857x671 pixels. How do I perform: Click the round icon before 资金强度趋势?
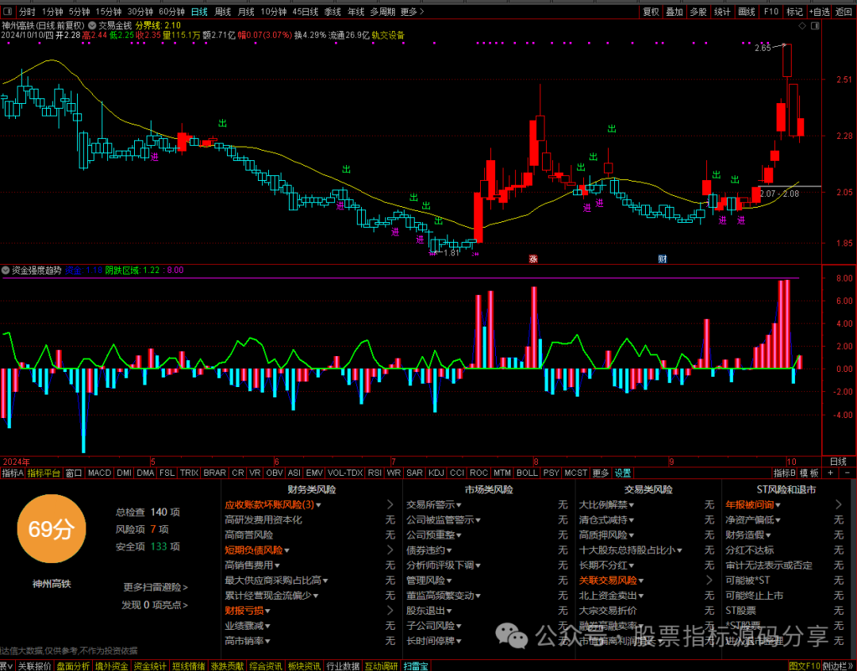[x=6, y=270]
